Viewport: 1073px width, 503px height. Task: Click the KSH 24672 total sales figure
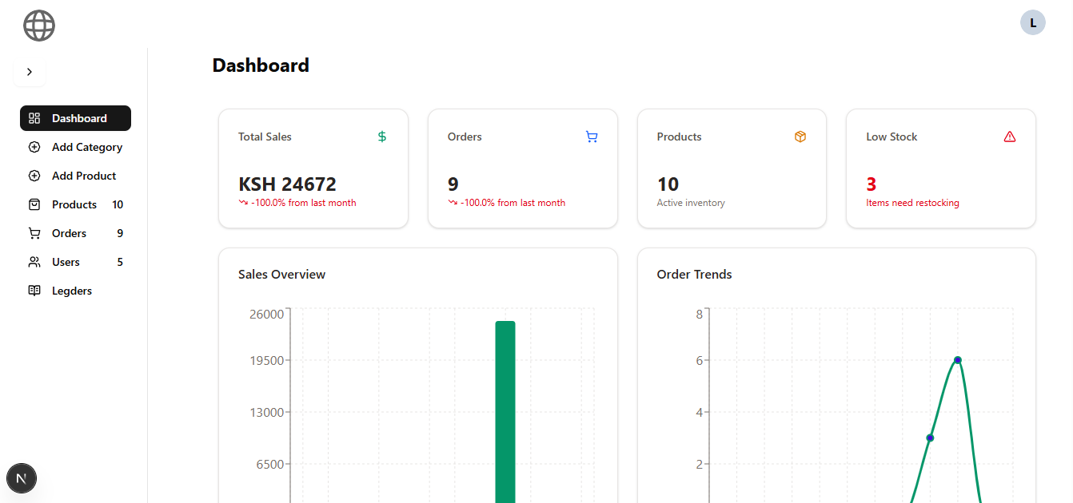(x=287, y=184)
